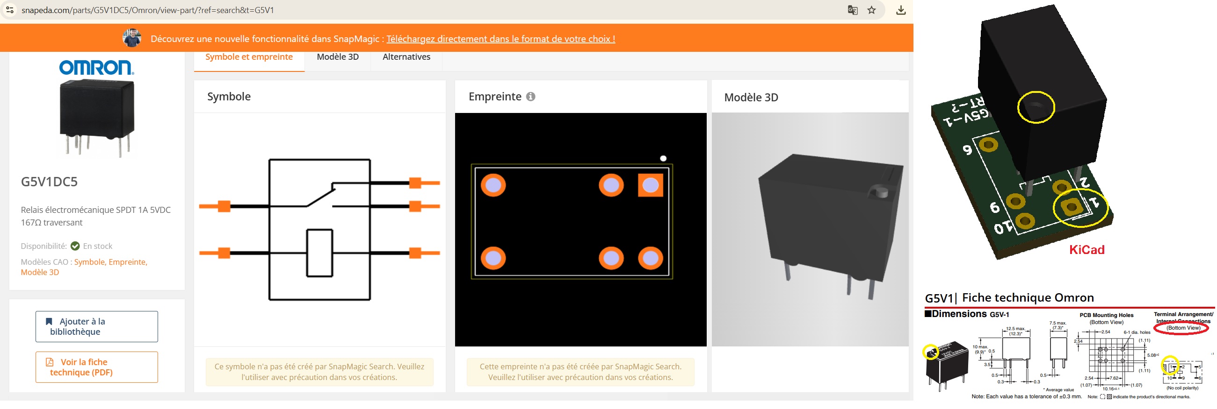Click the Symbole panel heading
This screenshot has height=409, width=1217.
tap(229, 97)
